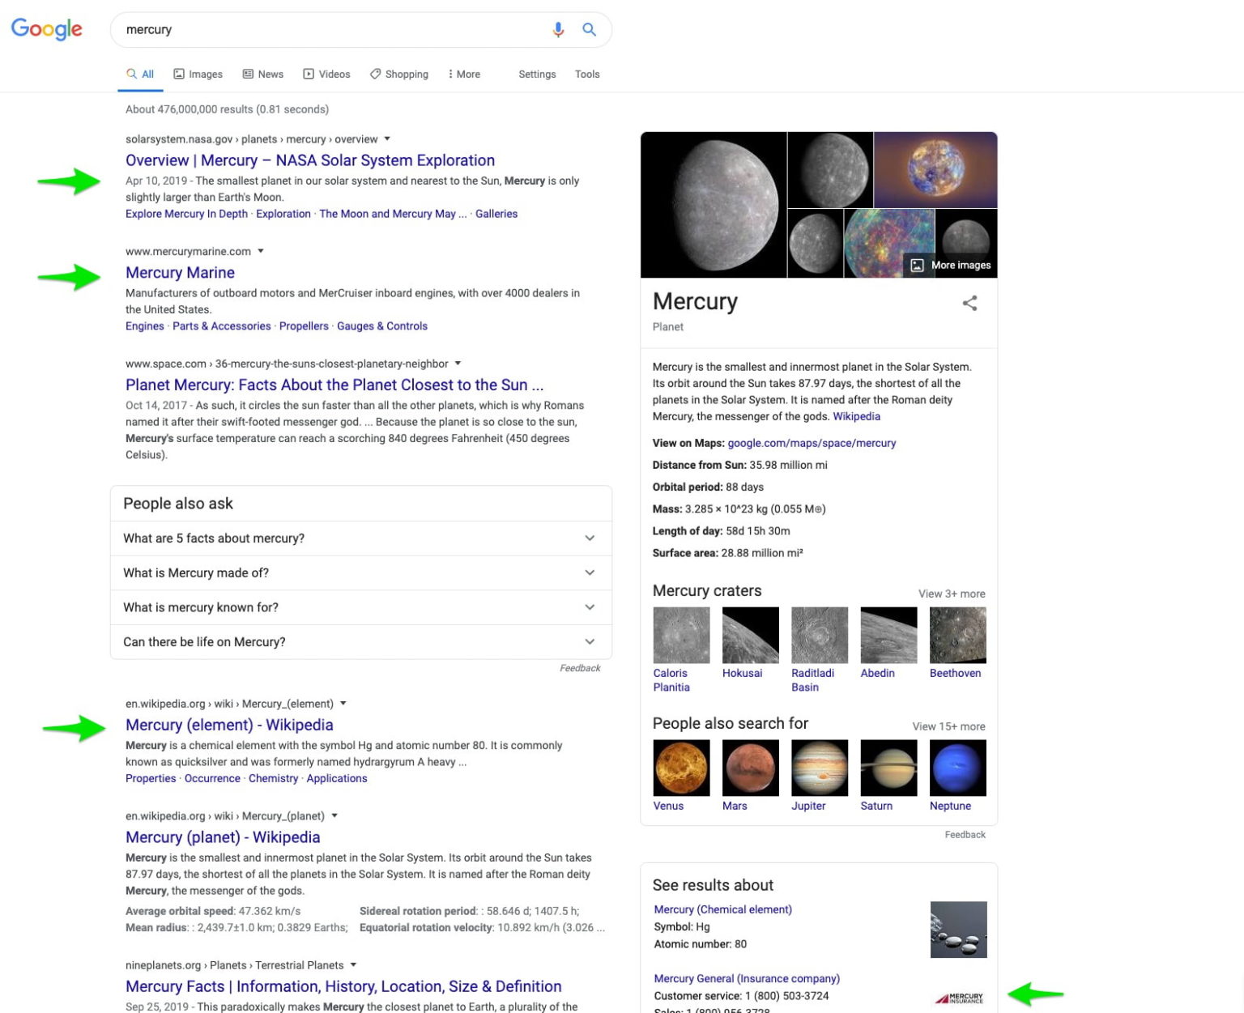Click the Shopping tag icon

tap(375, 74)
